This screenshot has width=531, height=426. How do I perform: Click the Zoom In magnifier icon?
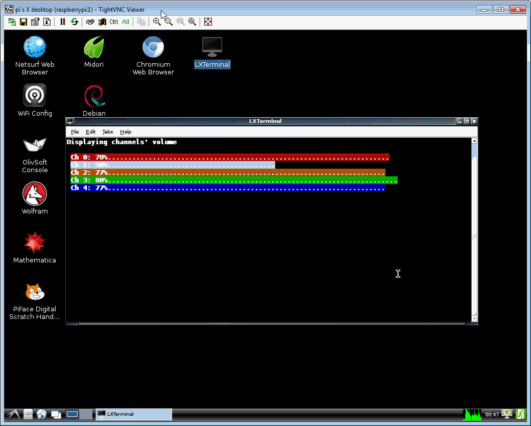[x=157, y=22]
